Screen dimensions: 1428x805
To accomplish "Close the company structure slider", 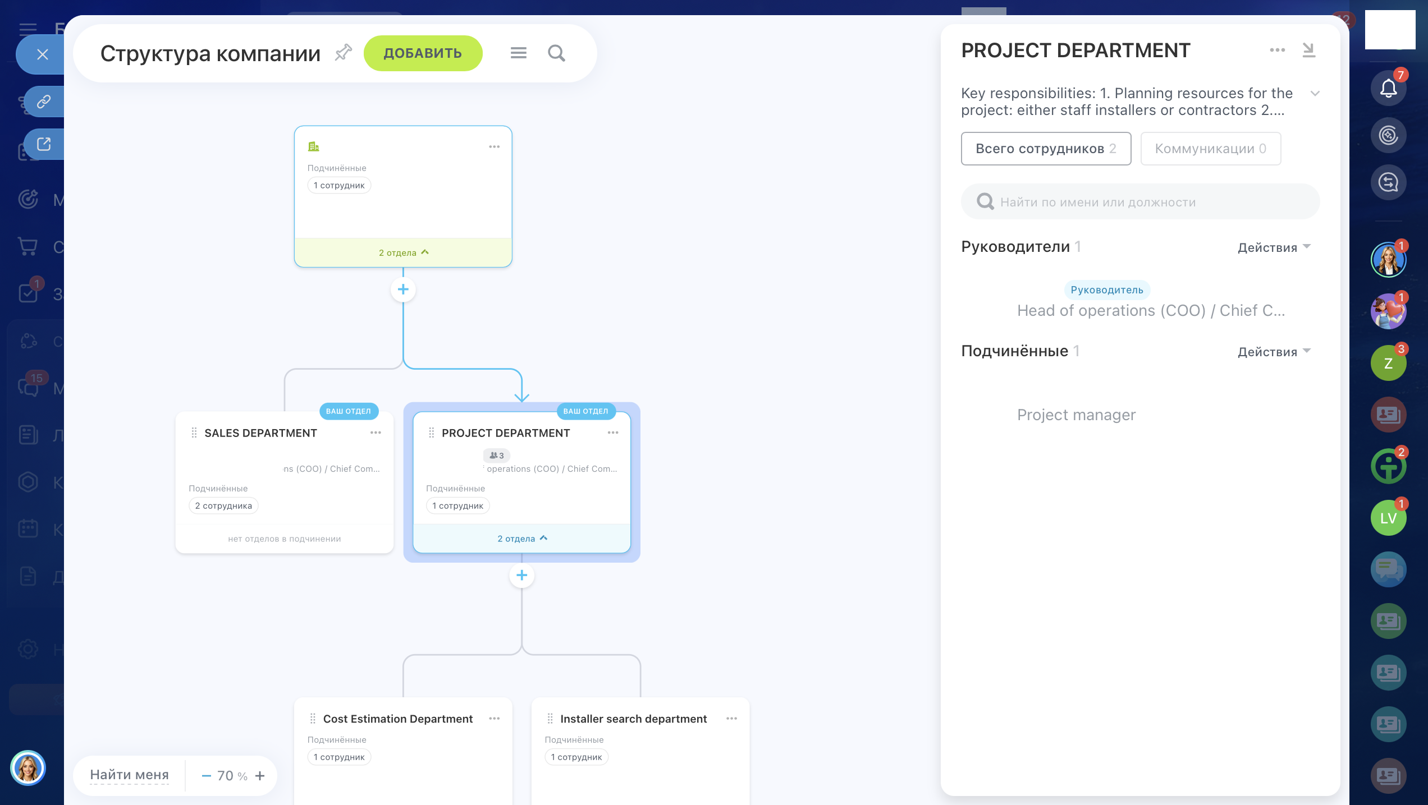I will coord(43,54).
